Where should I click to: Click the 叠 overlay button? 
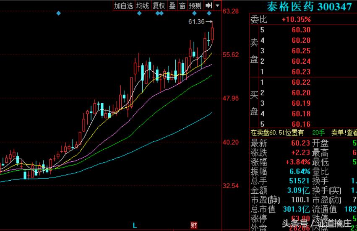point(172,6)
